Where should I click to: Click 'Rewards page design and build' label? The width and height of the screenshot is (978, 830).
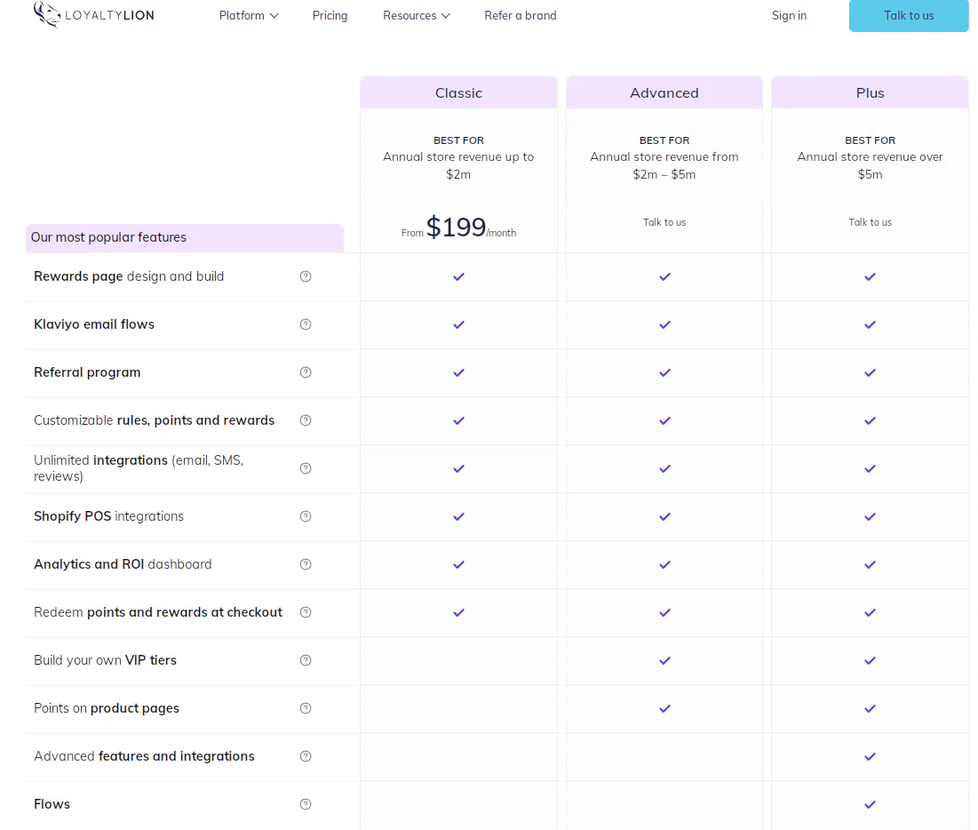129,276
